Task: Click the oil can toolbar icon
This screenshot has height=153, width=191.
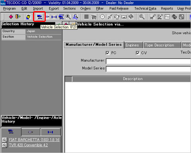Action: [117, 17]
